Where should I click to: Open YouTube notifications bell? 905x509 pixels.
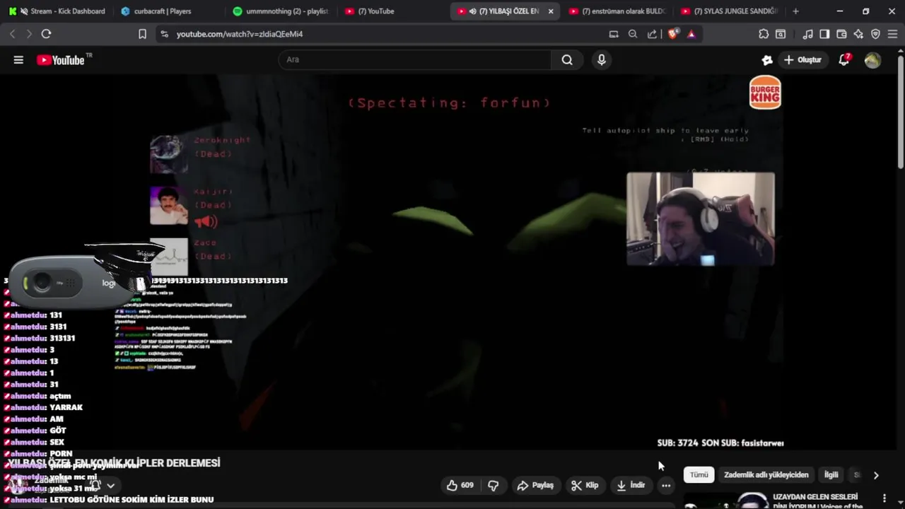pos(843,60)
